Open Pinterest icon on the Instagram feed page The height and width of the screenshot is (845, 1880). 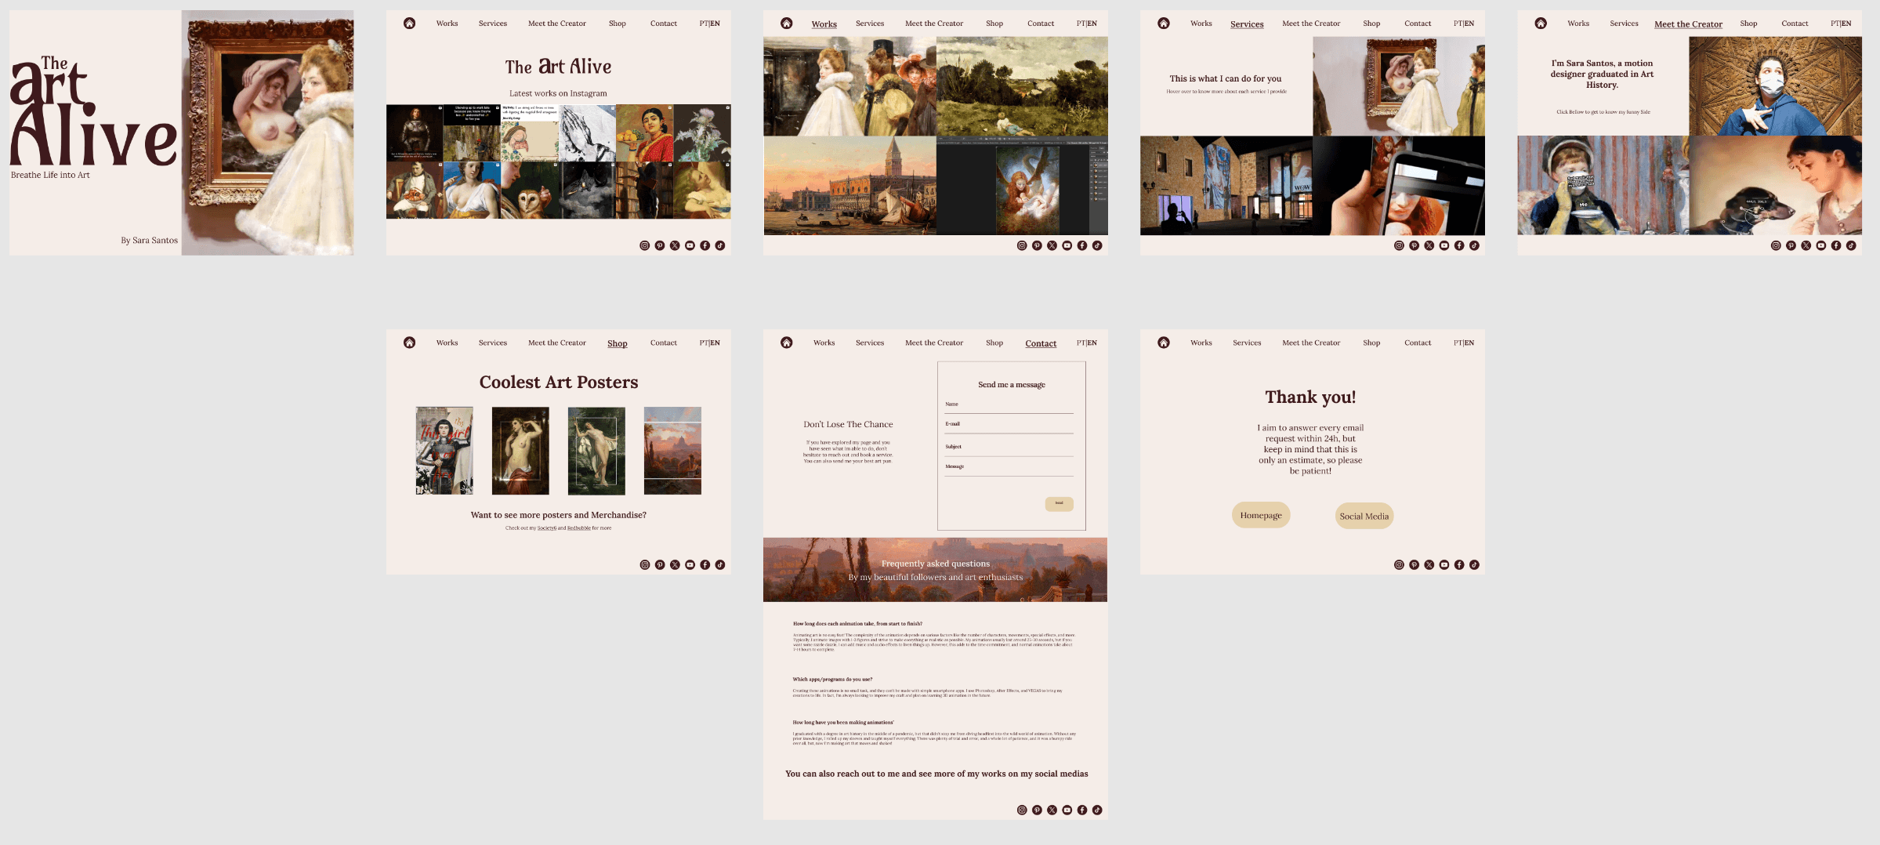tap(660, 245)
